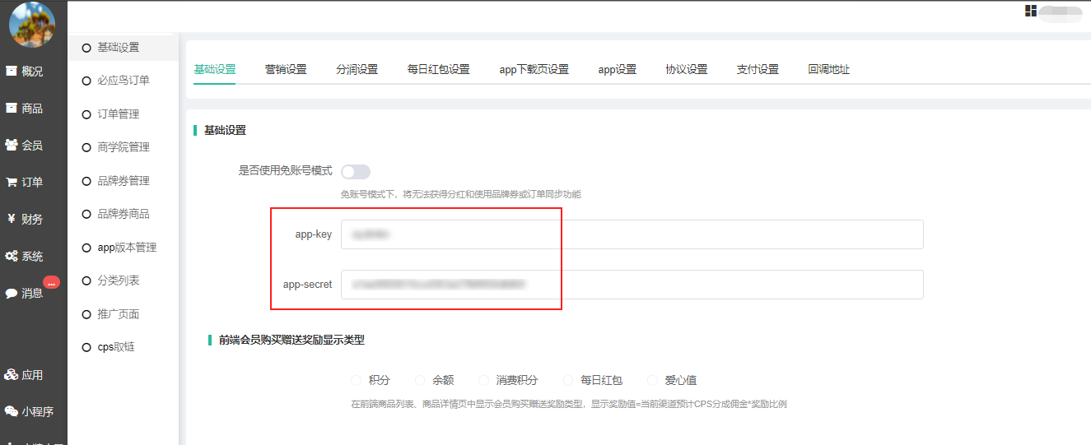Switch to the 每日红包设置 tab

[x=439, y=69]
